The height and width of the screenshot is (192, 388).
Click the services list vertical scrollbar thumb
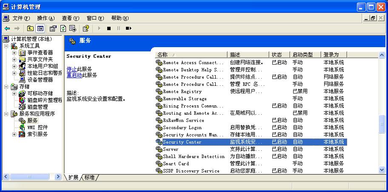tap(382, 124)
